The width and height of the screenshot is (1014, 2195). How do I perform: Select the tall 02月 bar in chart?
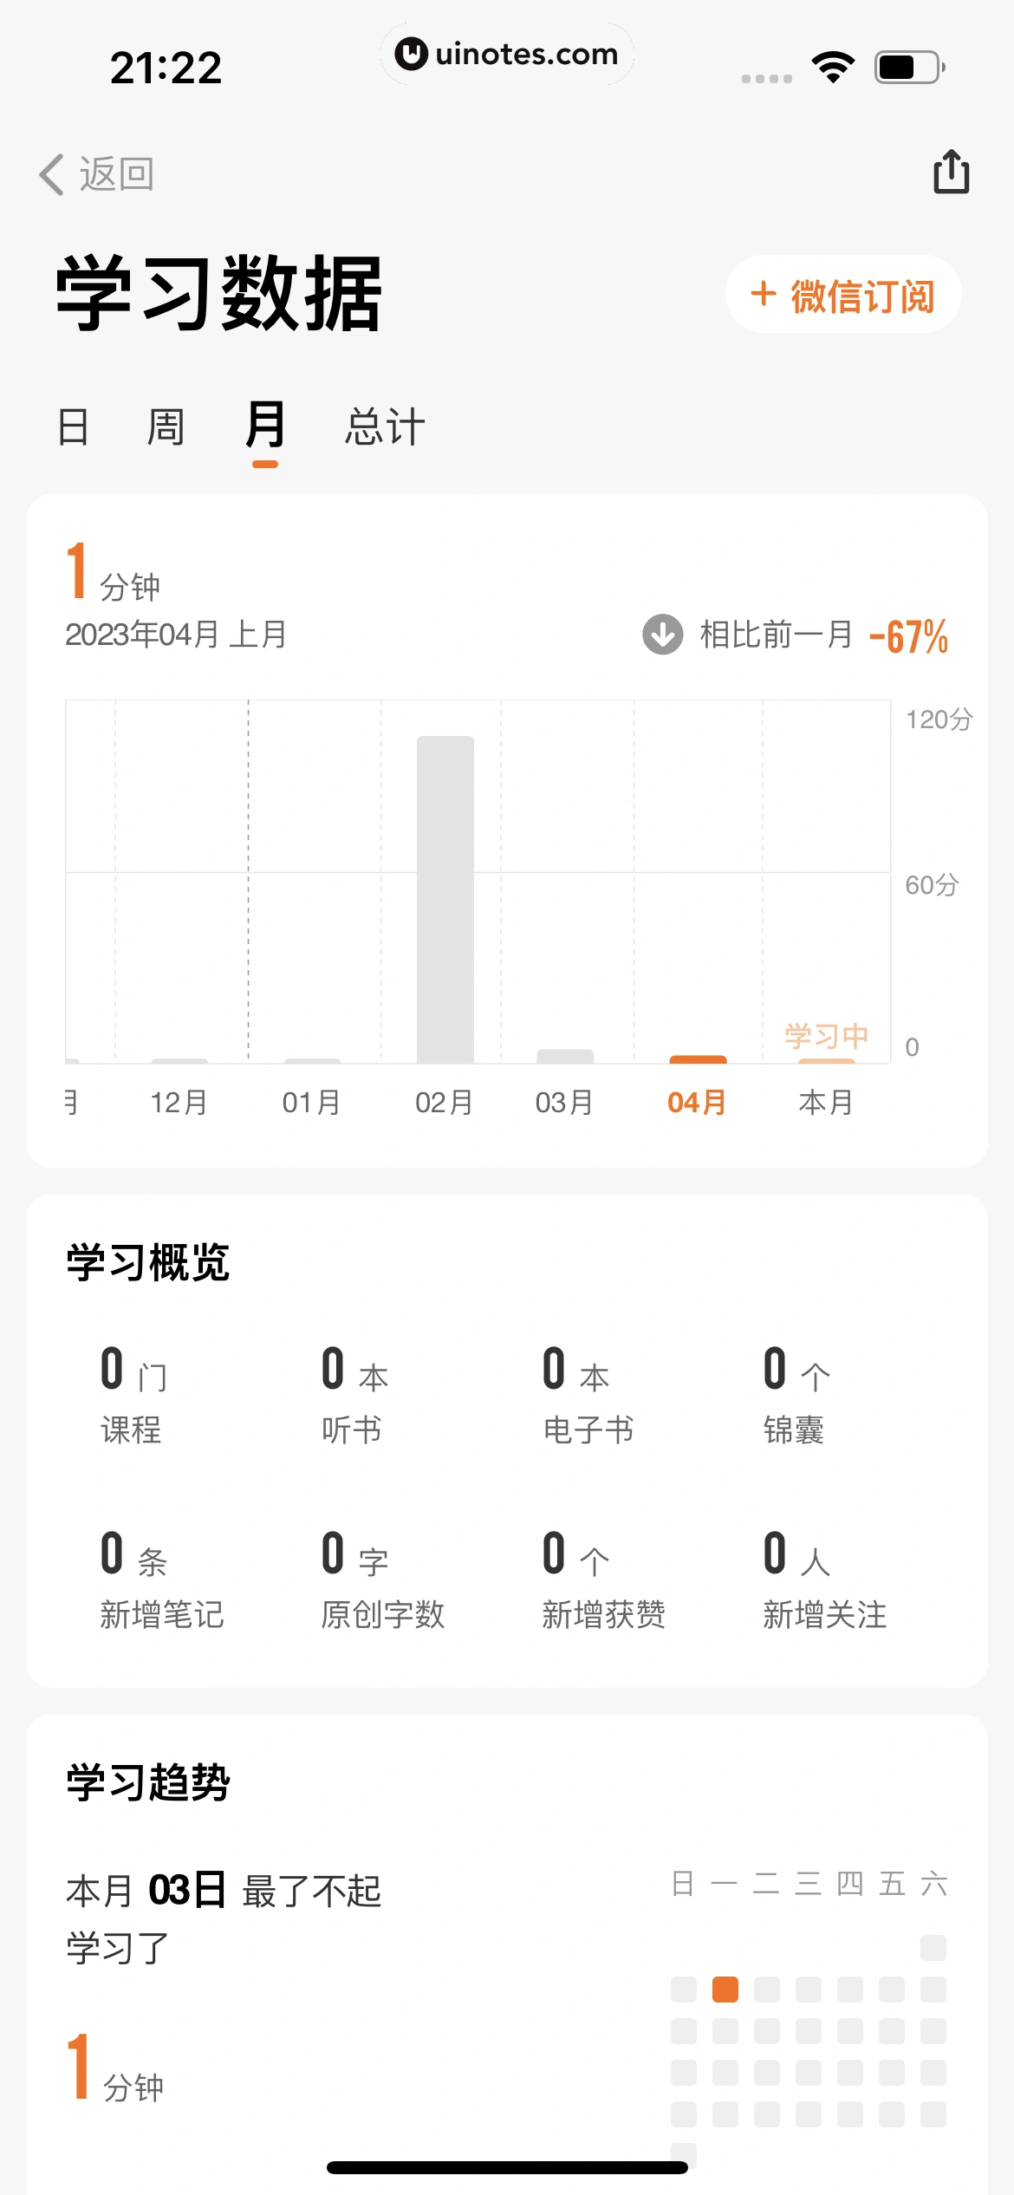click(445, 899)
